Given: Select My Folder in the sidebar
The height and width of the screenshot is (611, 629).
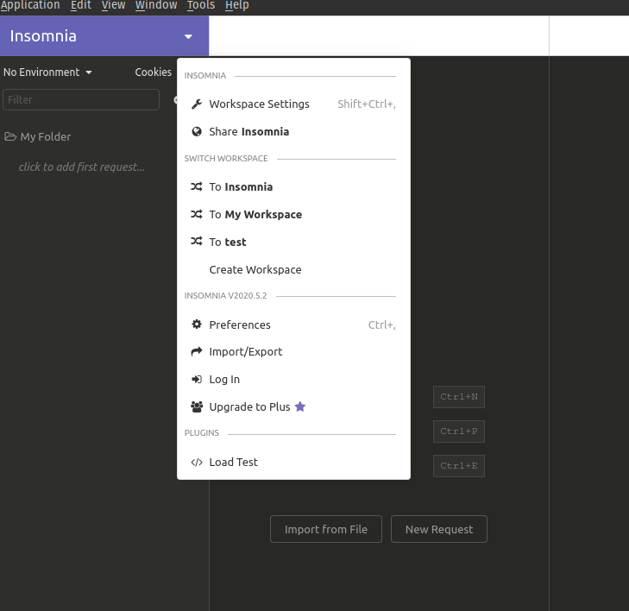Looking at the screenshot, I should click(x=46, y=137).
